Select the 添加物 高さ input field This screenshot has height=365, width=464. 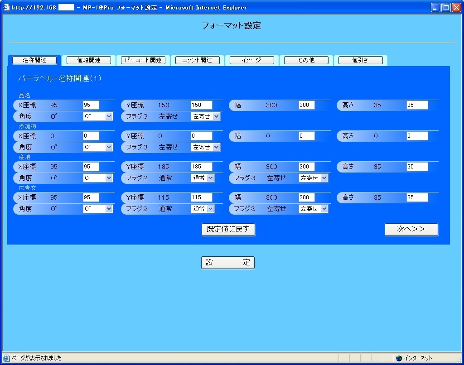417,136
